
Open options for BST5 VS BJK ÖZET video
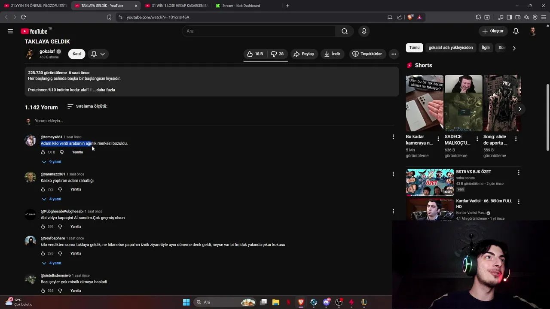tap(519, 173)
